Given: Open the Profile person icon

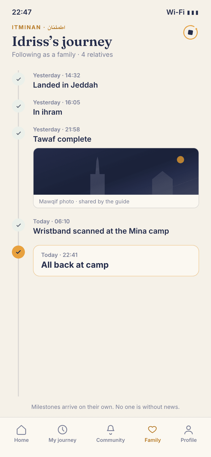Looking at the screenshot, I should 189,430.
